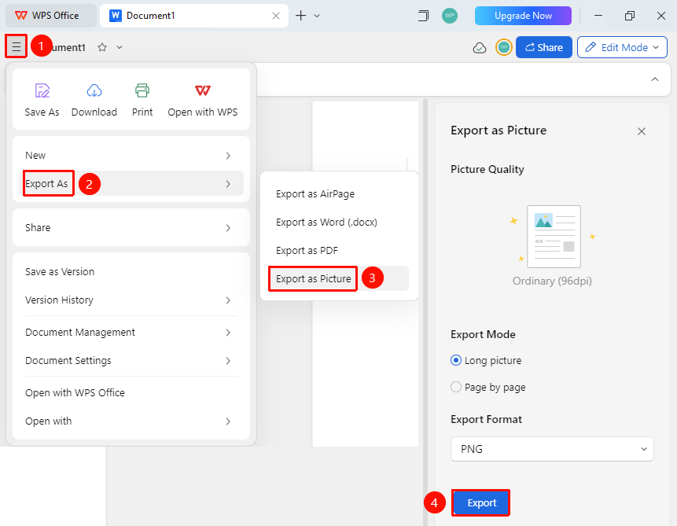Viewport: 677px width, 526px height.
Task: Choose Export as PDF
Action: [307, 251]
